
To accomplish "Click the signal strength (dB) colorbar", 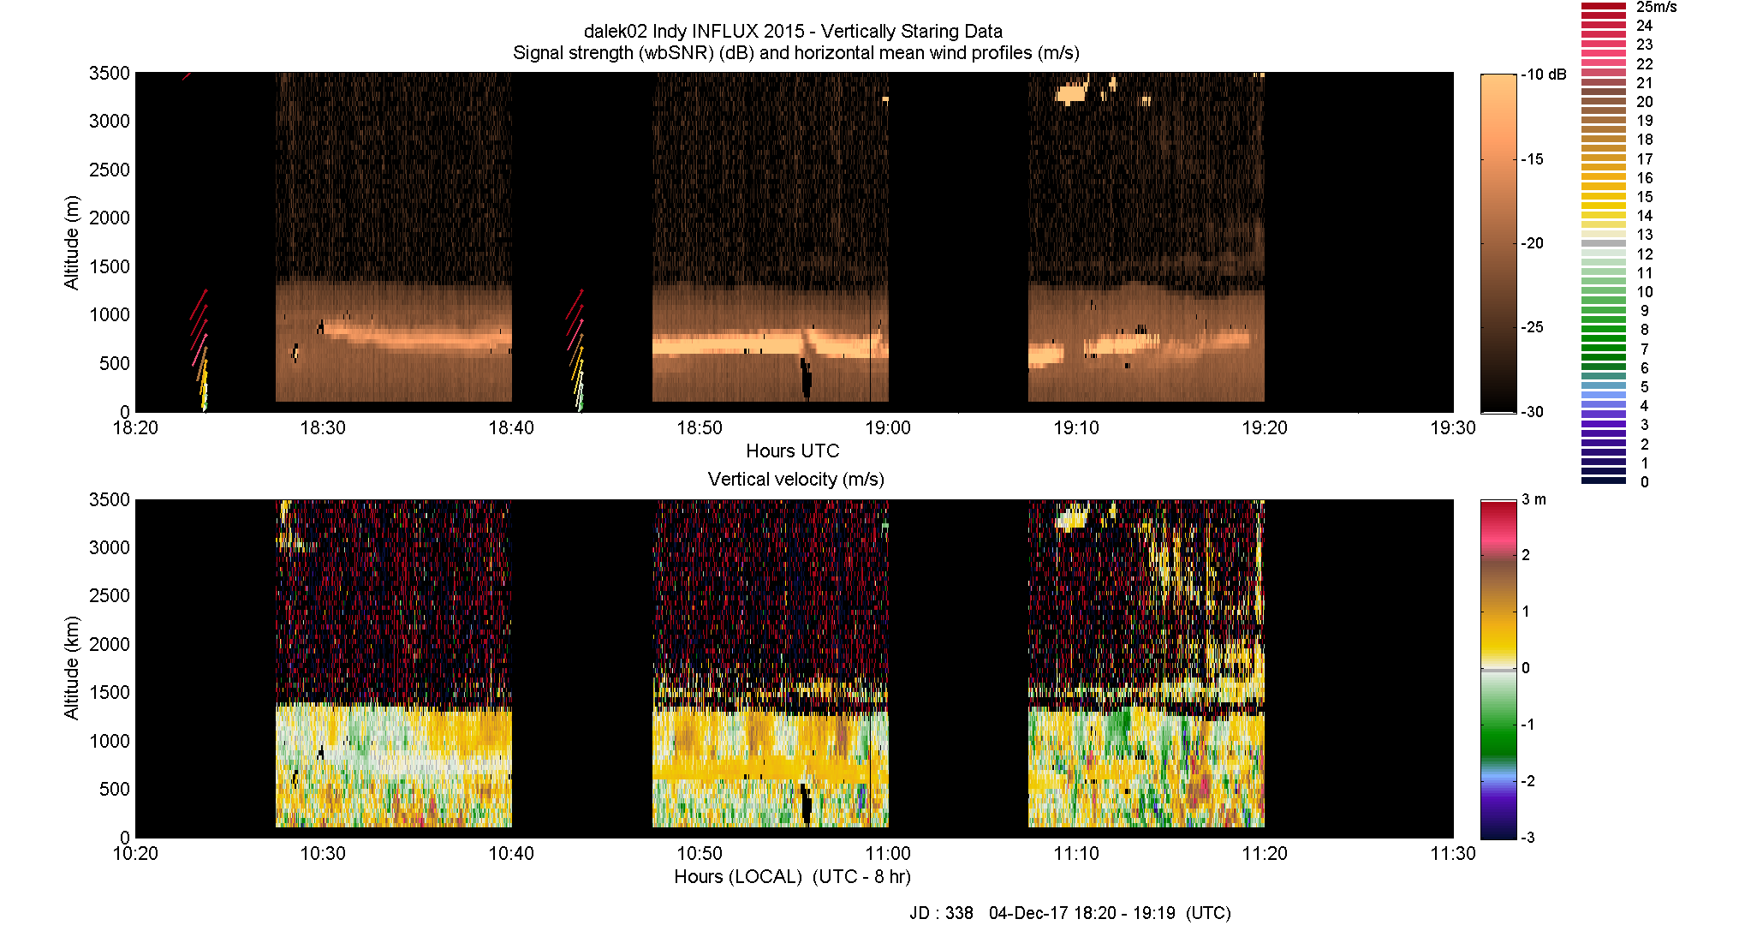I will tap(1498, 243).
